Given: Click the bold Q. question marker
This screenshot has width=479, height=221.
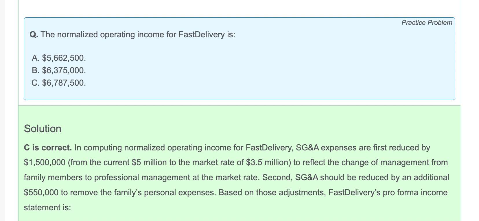Looking at the screenshot, I should [x=34, y=35].
